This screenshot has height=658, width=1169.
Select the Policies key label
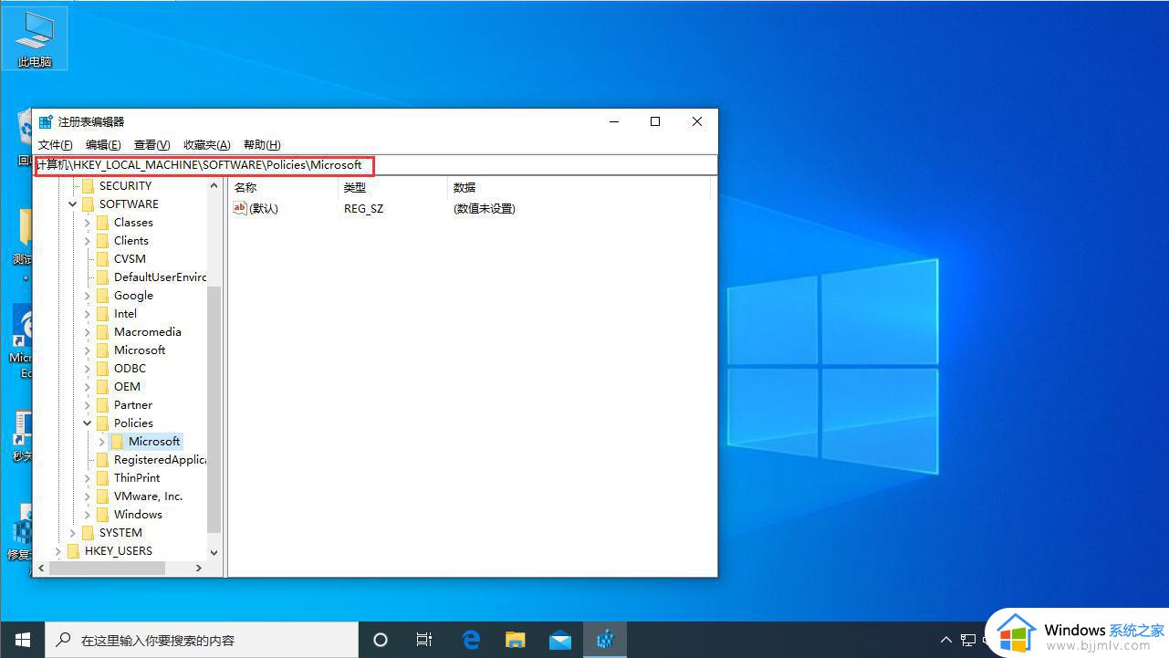(x=133, y=423)
